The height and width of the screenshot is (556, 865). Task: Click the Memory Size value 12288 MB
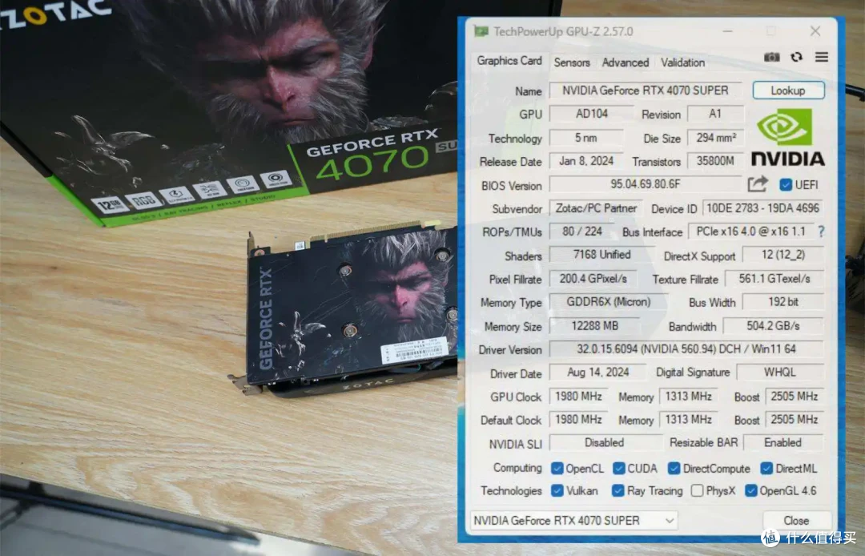tap(594, 326)
